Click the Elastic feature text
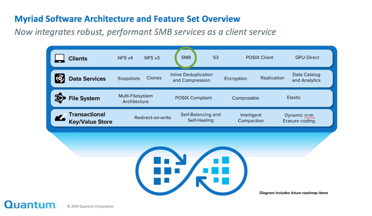 pyautogui.click(x=294, y=98)
